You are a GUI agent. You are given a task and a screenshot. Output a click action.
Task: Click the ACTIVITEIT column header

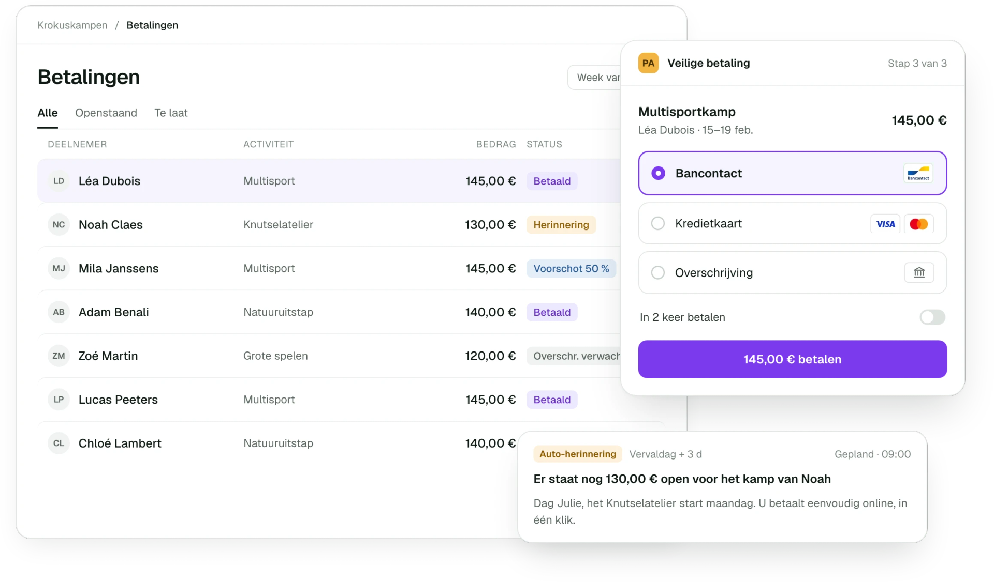coord(268,144)
